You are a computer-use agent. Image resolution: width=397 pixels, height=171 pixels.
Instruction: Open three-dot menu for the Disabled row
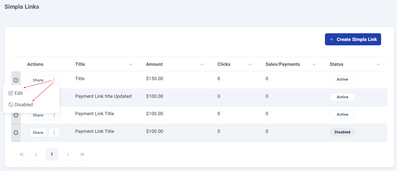click(54, 133)
